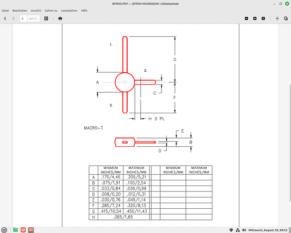The height and width of the screenshot is (233, 291).
Task: Click the overlapping pages toolbar icon
Action: pyautogui.click(x=285, y=18)
